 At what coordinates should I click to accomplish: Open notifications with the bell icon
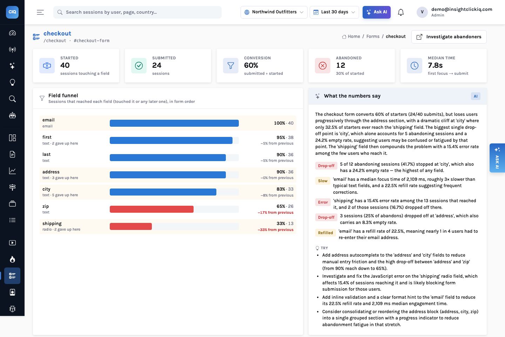pyautogui.click(x=401, y=12)
